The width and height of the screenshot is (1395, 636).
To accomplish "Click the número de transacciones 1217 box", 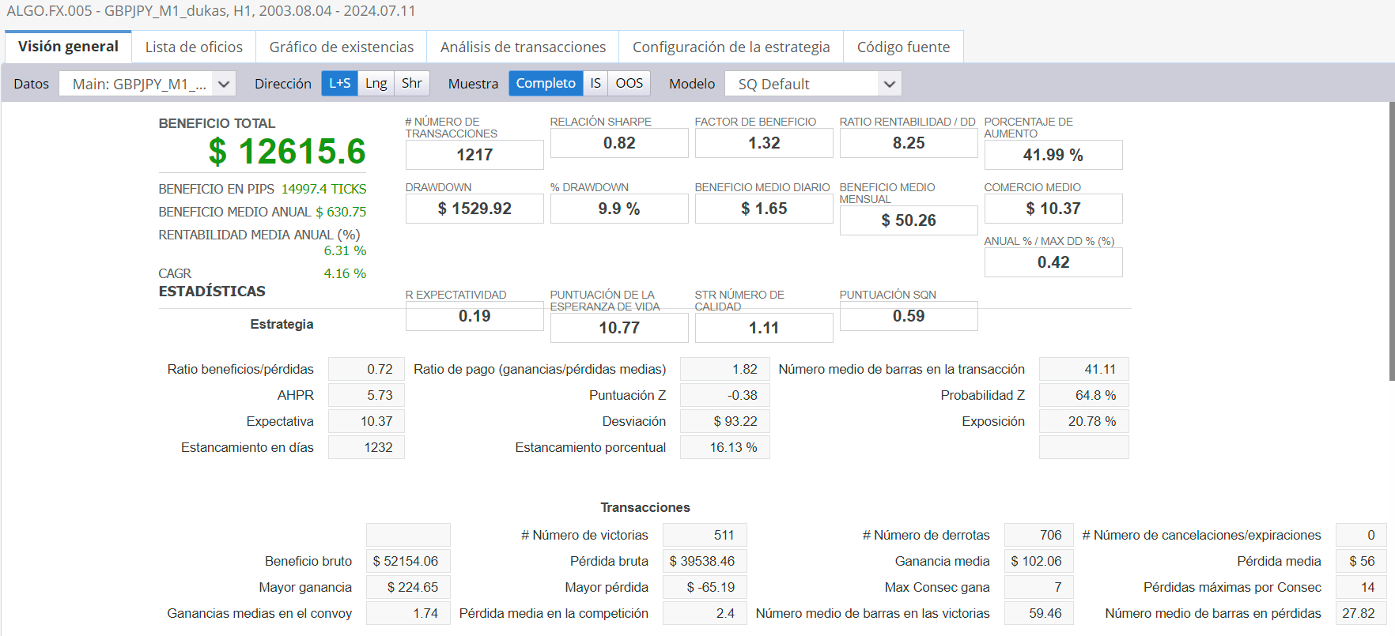I will pyautogui.click(x=474, y=155).
